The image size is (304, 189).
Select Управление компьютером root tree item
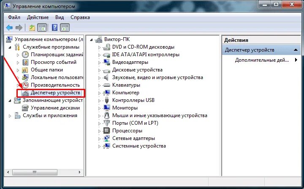[x=49, y=39]
